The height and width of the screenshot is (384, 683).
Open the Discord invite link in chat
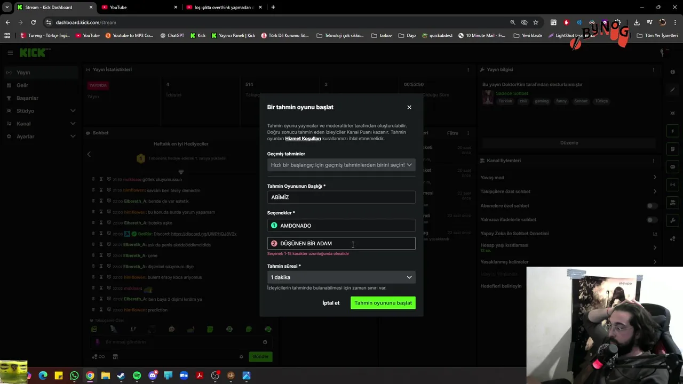[203, 234]
